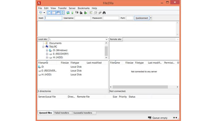Select H: (HDD) row in file list
This screenshot has height=121, width=215.
(73, 75)
